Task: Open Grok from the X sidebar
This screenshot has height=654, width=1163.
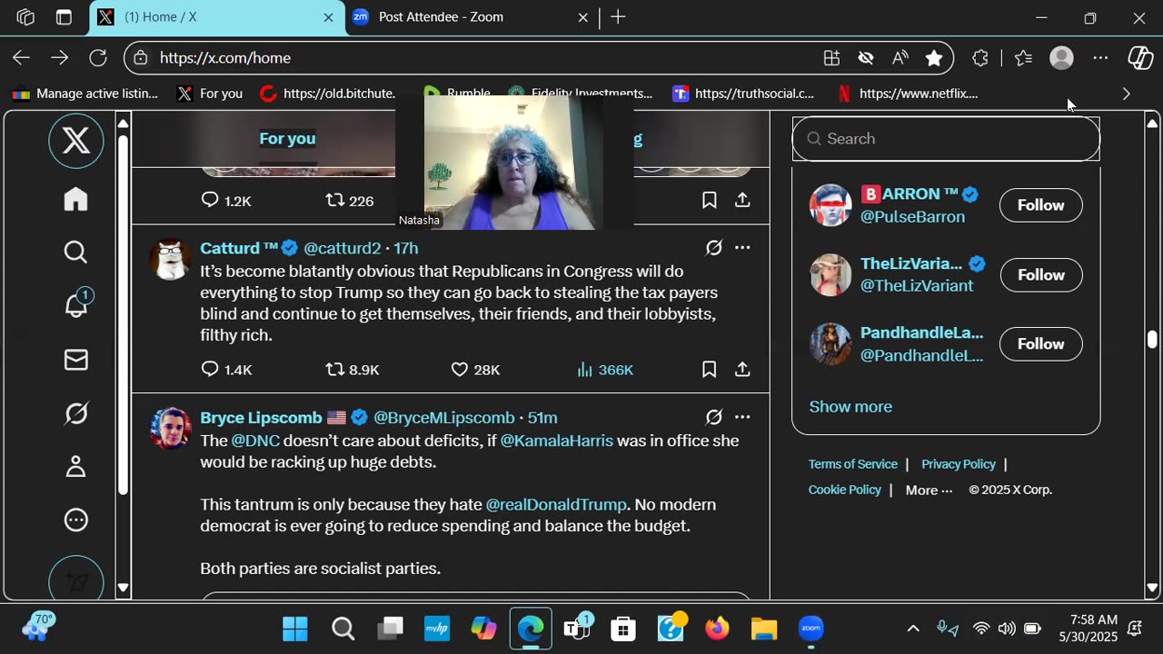Action: 76,413
